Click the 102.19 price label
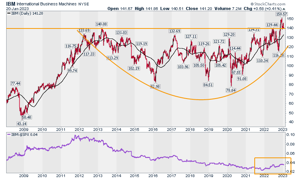This screenshot has width=301, height=179. pos(134,69)
